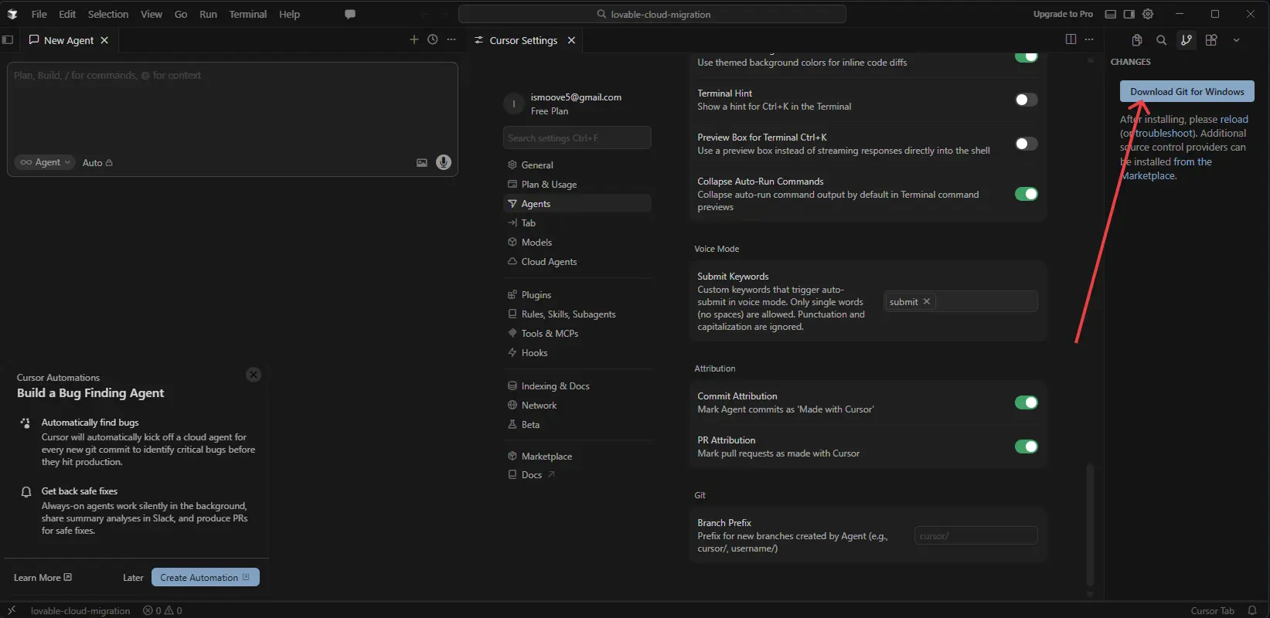Screen dimensions: 1270x618
Task: Open Indexing & Docs settings
Action: pyautogui.click(x=577, y=385)
